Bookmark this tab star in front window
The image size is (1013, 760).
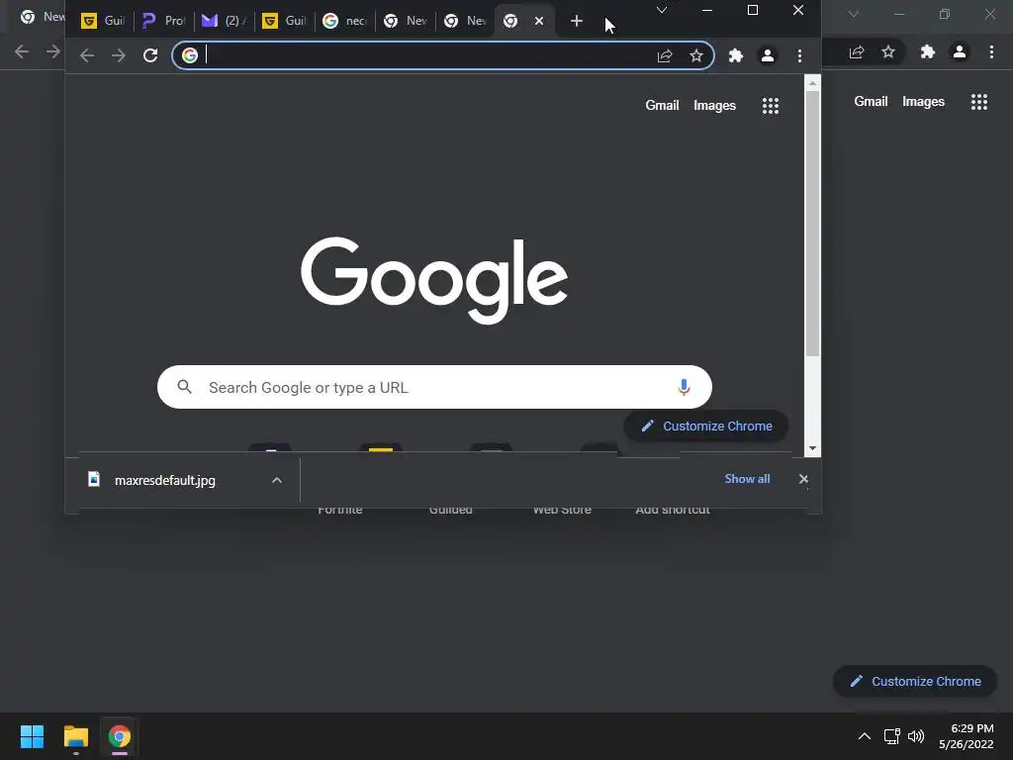[695, 55]
